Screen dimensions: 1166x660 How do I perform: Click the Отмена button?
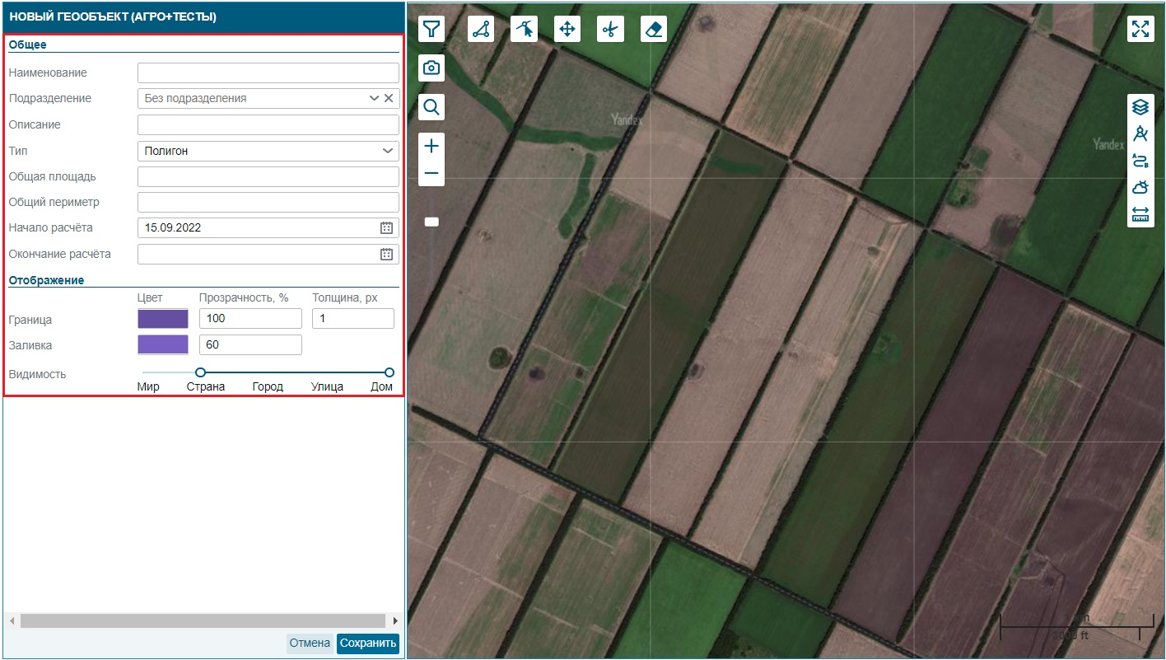[310, 644]
